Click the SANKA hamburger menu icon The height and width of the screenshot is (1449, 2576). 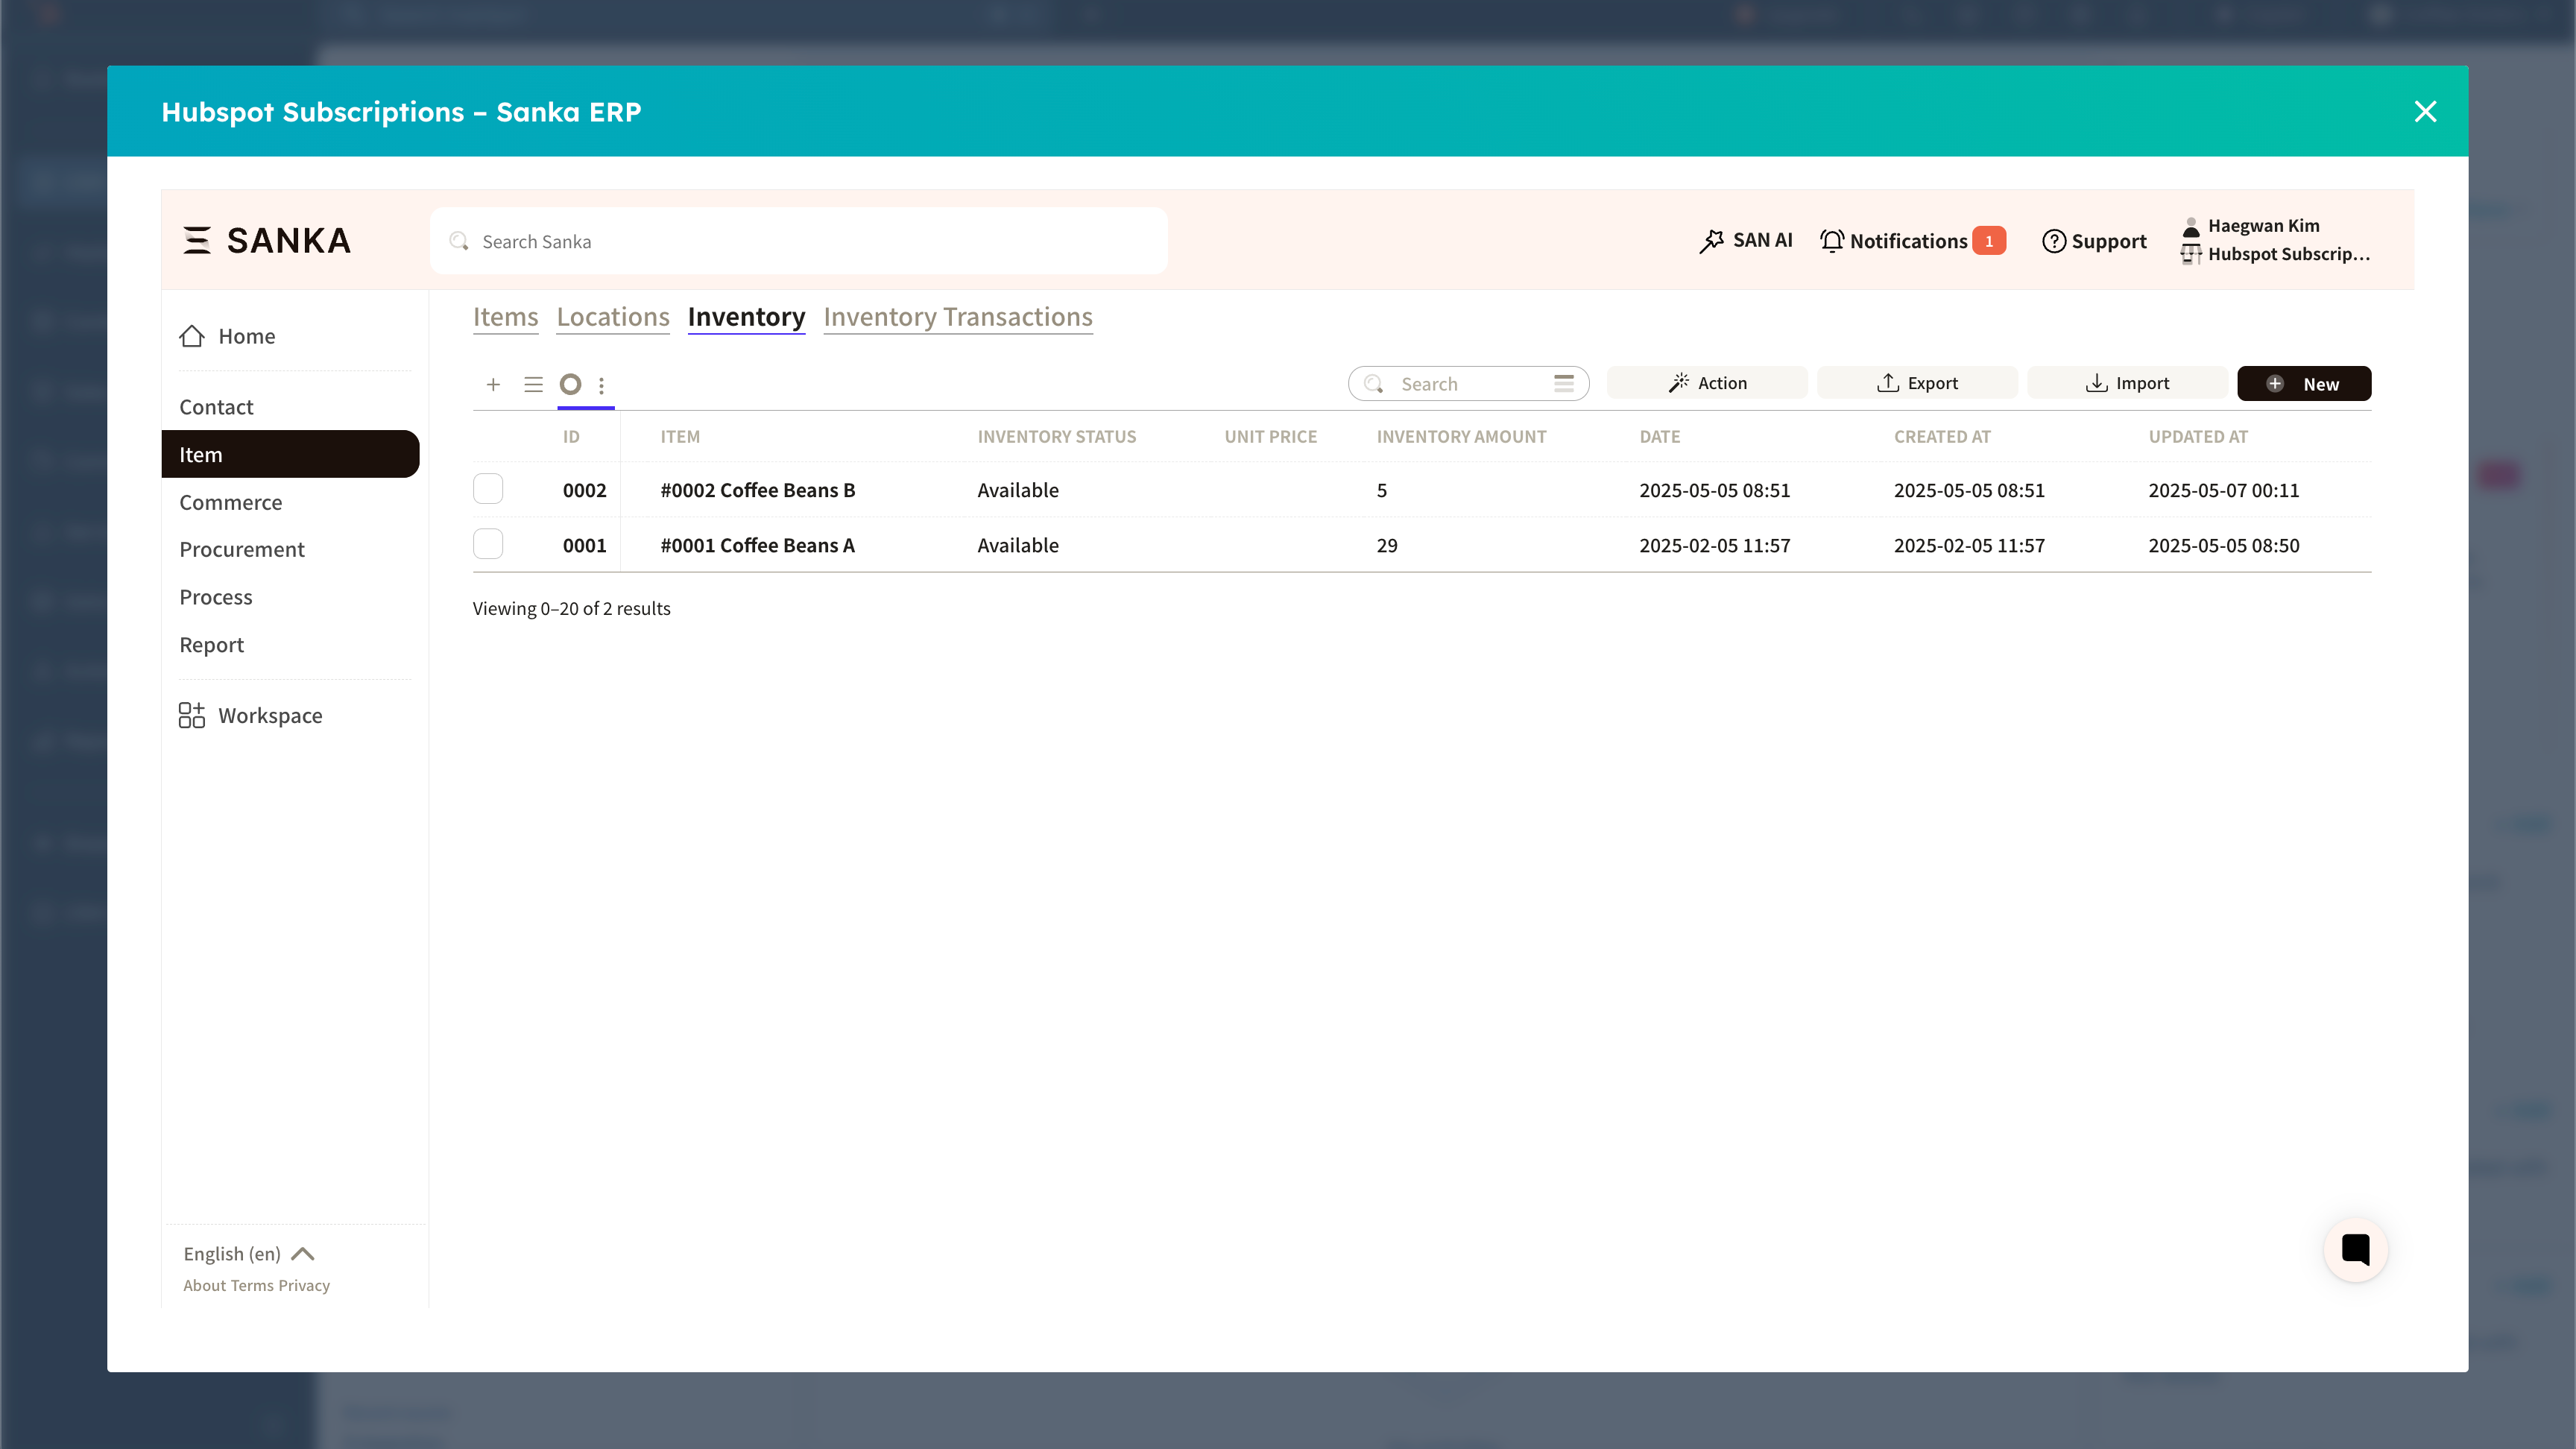(x=197, y=240)
